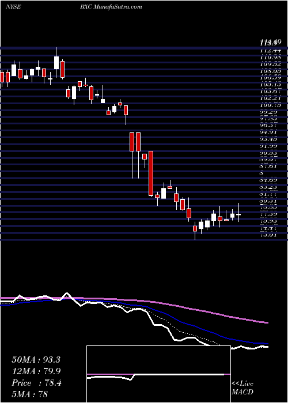Click the 99.29 price axis label
Image resolution: width=288 pixels, height=403 pixels.
[x=270, y=113]
